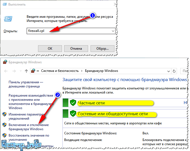
Task: Click the « breadcrumb overflow chevron
Action: pos(38,71)
